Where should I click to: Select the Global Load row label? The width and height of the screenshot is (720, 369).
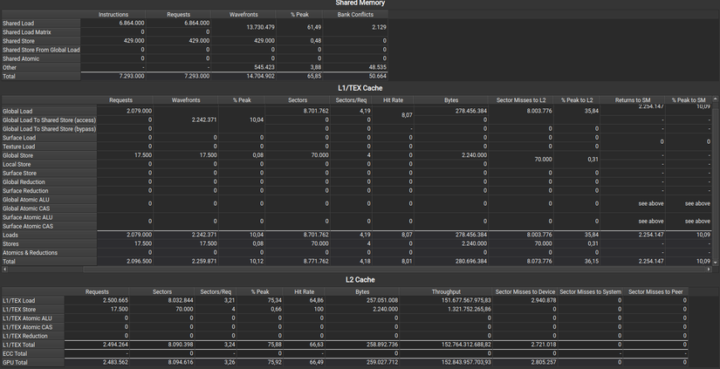coord(50,111)
